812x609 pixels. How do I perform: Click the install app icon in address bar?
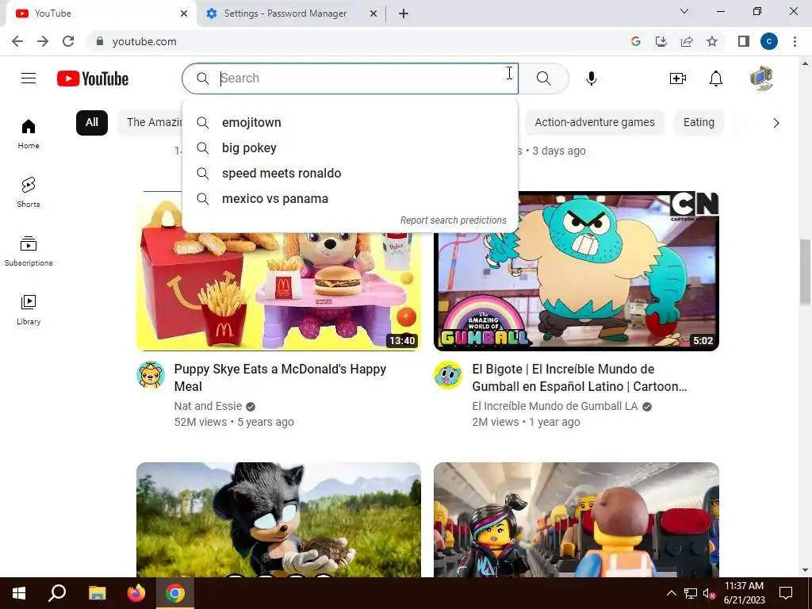(661, 41)
